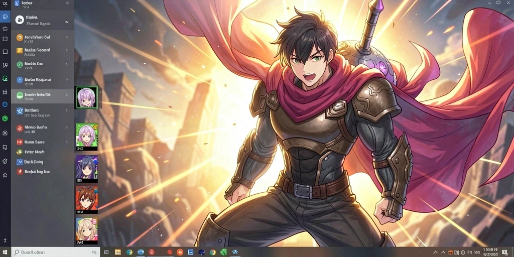Select the menu row with yellow folder icon

[43, 52]
